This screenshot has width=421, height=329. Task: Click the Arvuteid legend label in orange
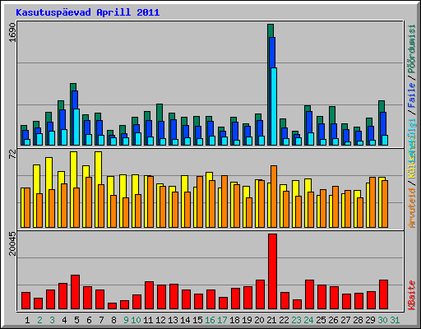(x=412, y=208)
